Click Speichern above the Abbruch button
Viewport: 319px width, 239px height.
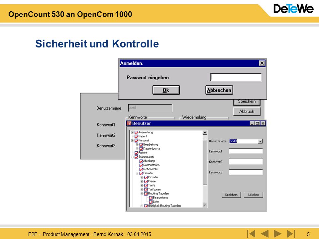(247, 102)
